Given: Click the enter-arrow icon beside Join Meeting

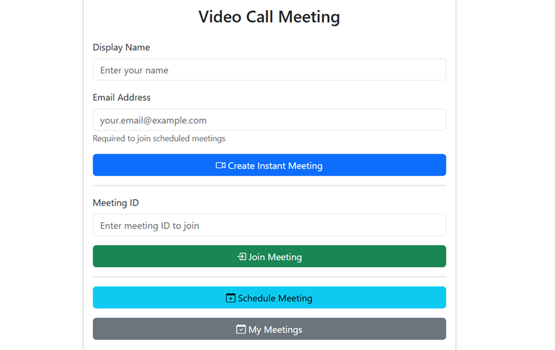Looking at the screenshot, I should click(242, 256).
